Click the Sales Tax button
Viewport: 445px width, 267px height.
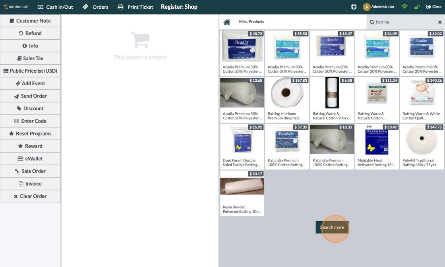coord(30,58)
